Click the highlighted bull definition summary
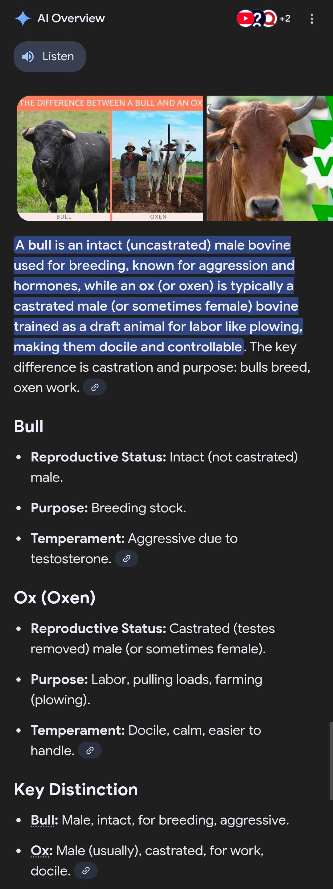333x889 pixels. point(155,296)
